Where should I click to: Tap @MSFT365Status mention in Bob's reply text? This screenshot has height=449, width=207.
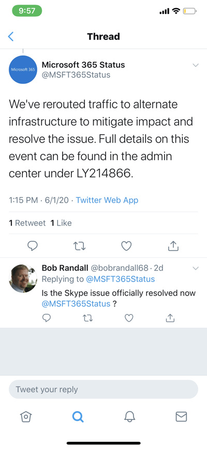point(76,304)
